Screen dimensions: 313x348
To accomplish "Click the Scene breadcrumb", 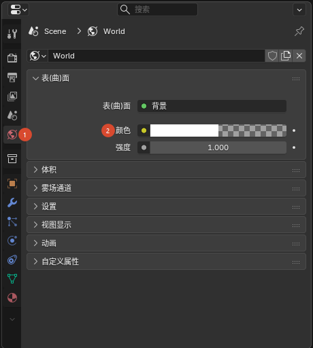I will 55,31.
